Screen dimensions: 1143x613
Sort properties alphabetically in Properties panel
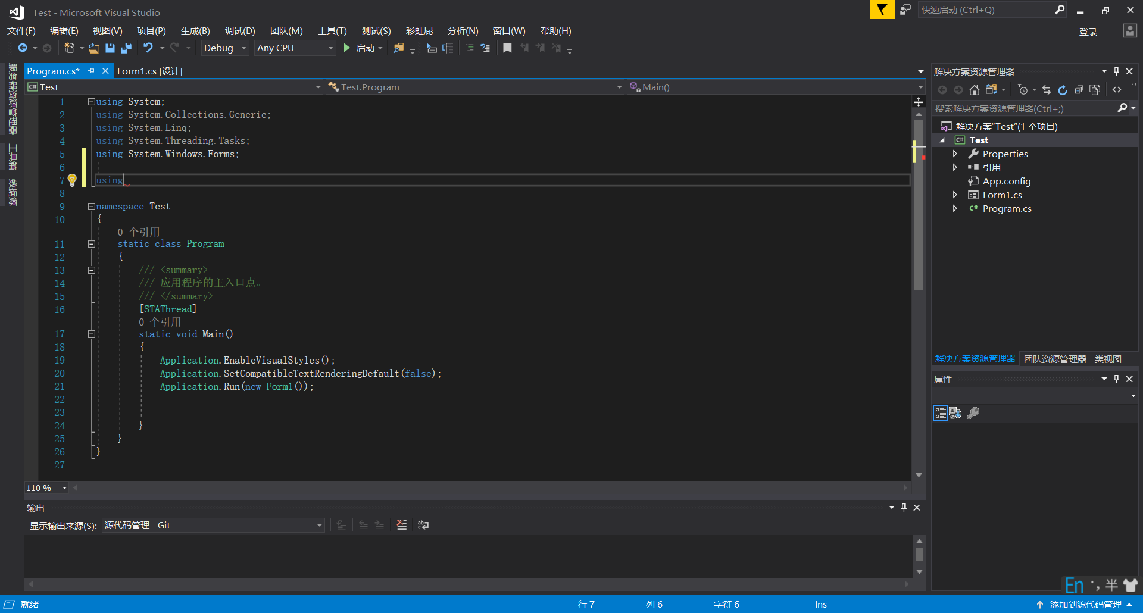pyautogui.click(x=955, y=412)
